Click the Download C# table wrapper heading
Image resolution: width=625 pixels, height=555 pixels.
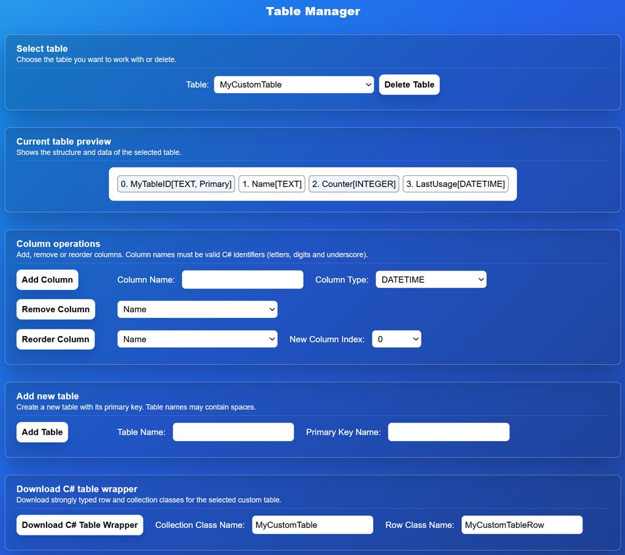tap(77, 489)
